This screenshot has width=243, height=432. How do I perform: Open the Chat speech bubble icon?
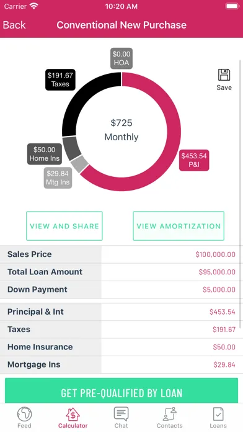click(x=121, y=414)
